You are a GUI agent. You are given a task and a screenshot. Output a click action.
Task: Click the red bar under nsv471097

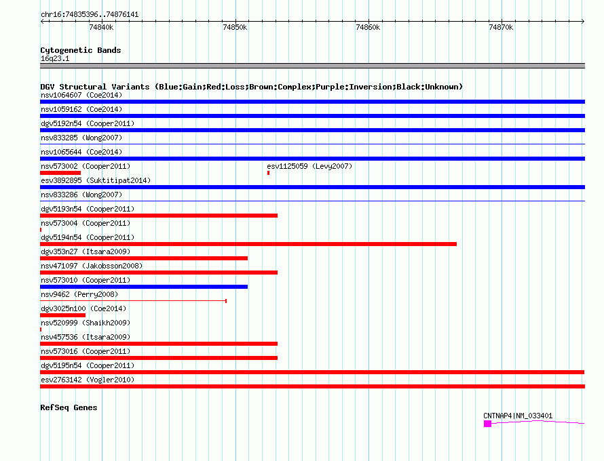pyautogui.click(x=159, y=273)
